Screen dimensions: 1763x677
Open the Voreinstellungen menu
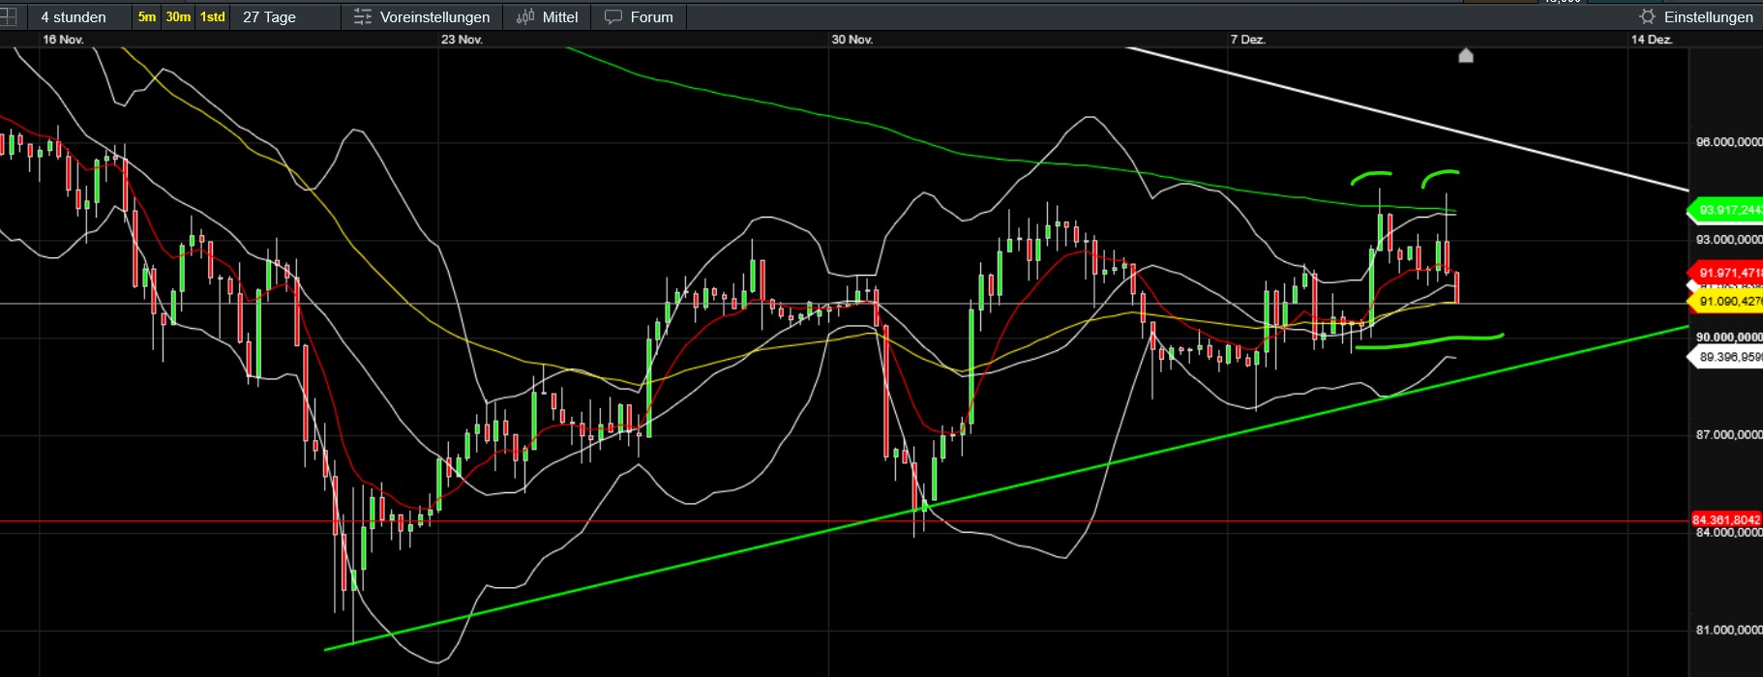click(x=434, y=17)
